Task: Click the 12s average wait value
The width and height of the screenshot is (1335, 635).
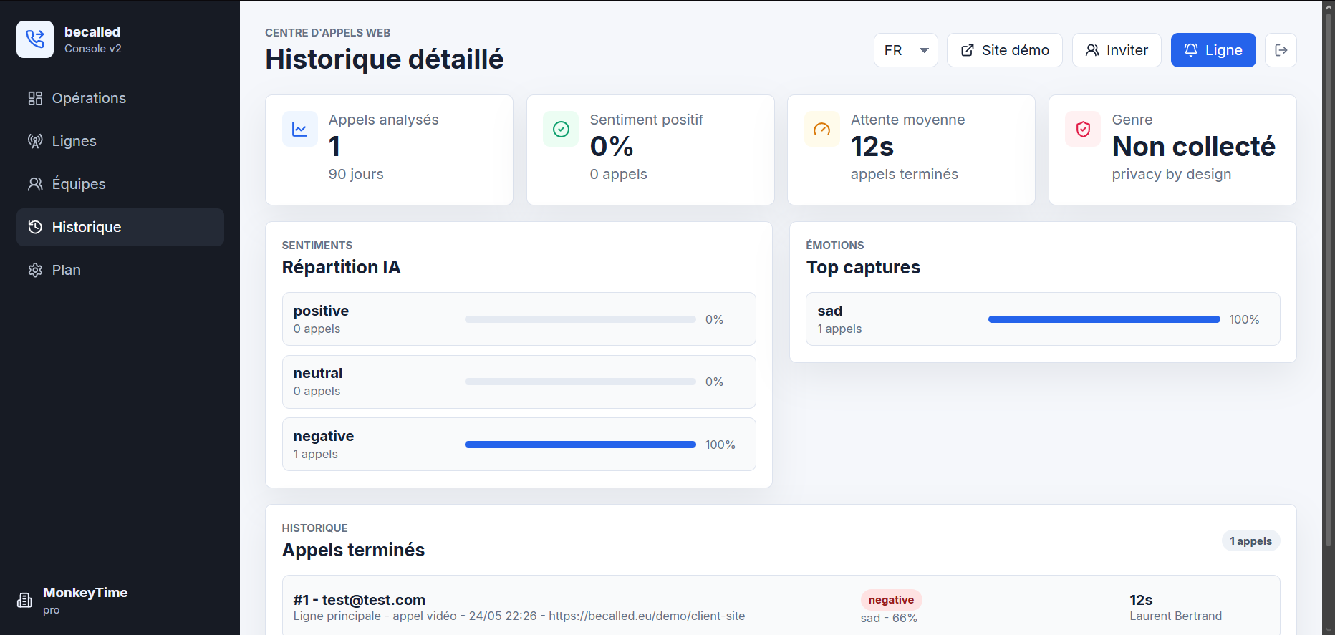Action: click(872, 147)
